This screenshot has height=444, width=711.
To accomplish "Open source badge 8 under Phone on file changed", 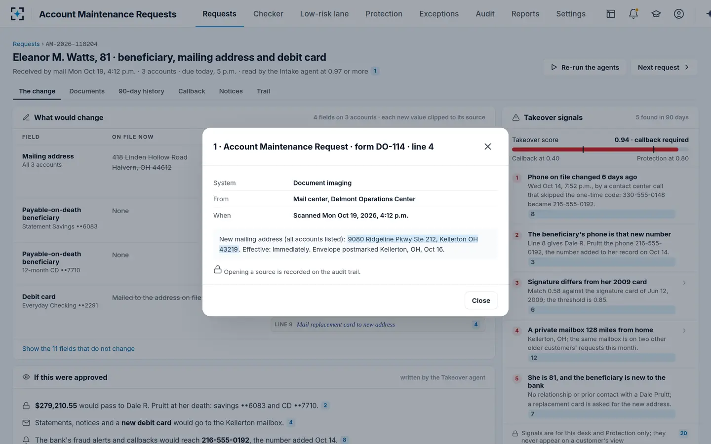I will [x=601, y=214].
